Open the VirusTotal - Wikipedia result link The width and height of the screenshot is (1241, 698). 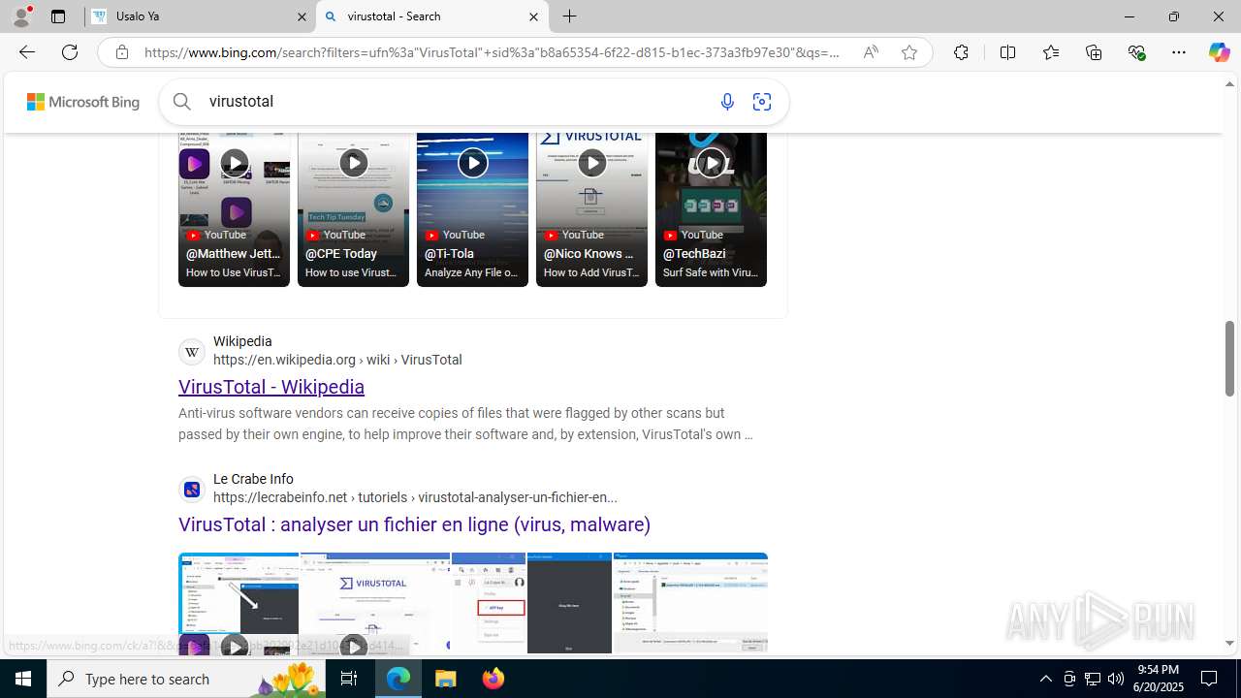pos(271,387)
